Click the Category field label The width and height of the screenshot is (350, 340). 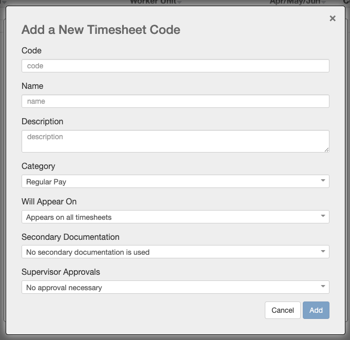point(38,166)
